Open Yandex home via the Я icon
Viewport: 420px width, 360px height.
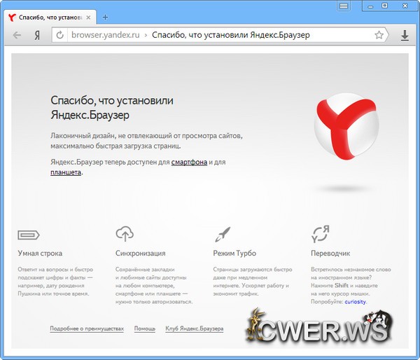click(37, 35)
